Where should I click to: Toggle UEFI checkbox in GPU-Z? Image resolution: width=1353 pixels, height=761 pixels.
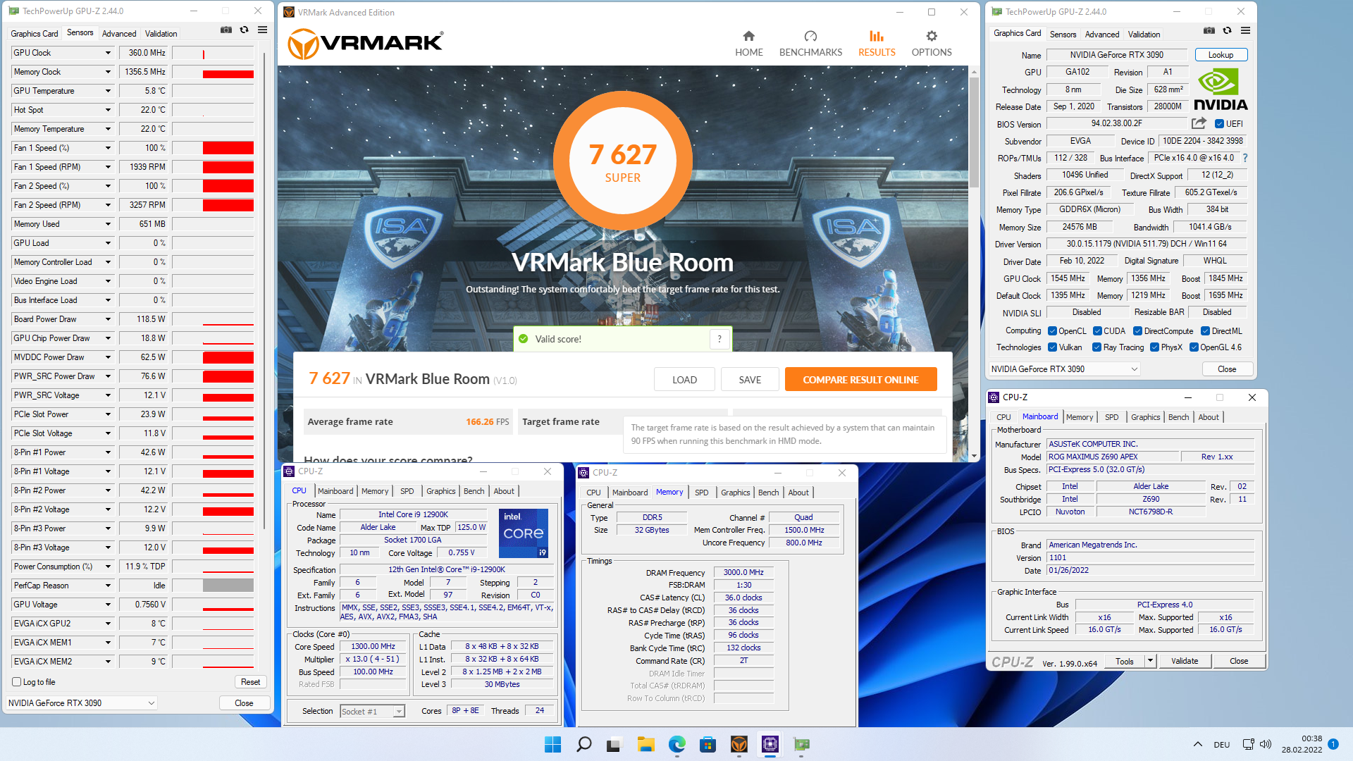1219,124
